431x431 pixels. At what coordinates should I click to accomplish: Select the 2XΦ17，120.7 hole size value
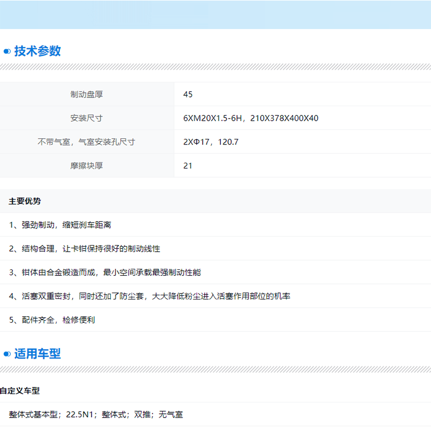pyautogui.click(x=211, y=142)
